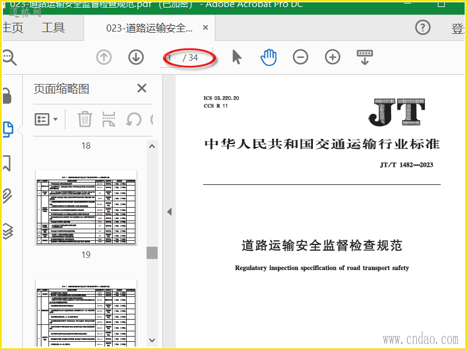The height and width of the screenshot is (350, 467).
Task: Click the ICS 03.220.20 text
Action: click(x=221, y=98)
